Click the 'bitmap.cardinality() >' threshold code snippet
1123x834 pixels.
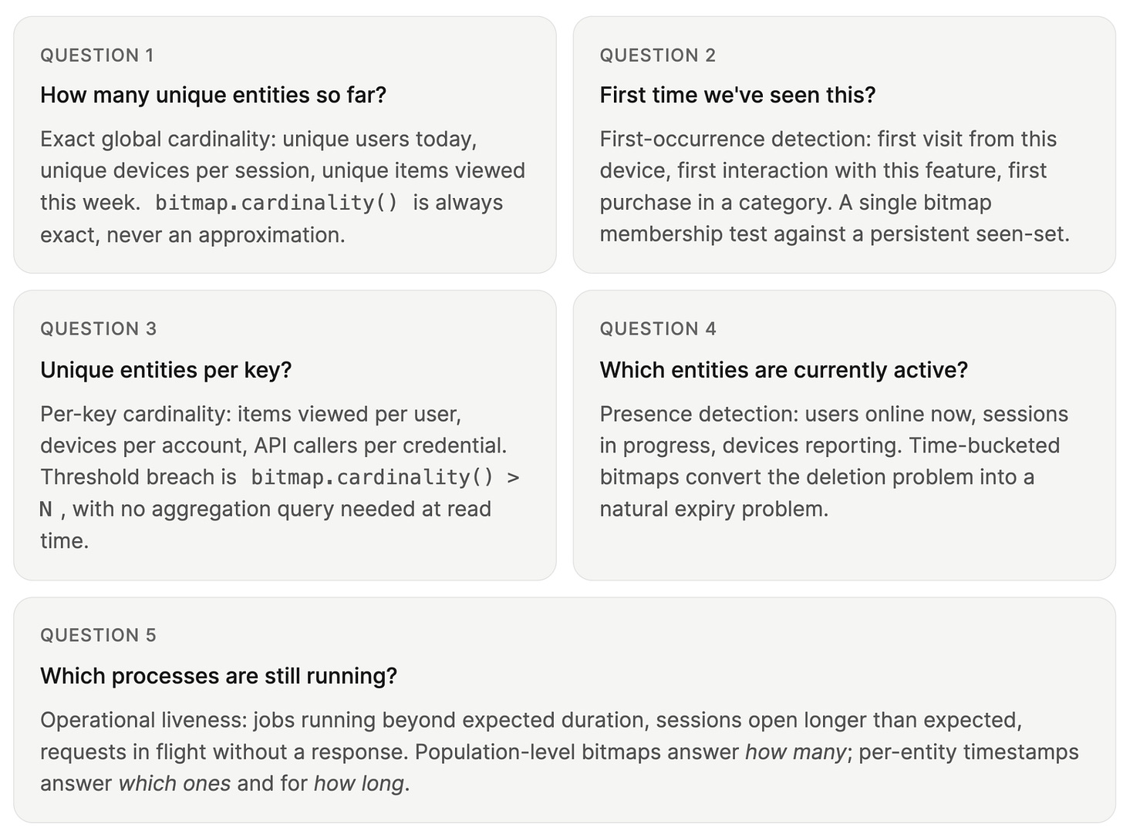click(x=385, y=478)
